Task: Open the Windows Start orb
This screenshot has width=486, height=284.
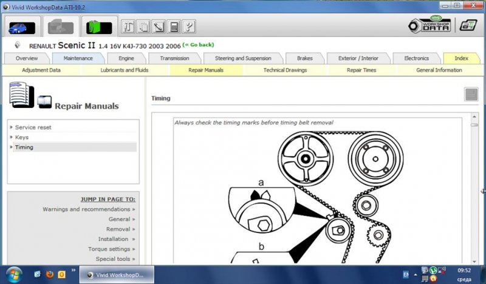Action: pyautogui.click(x=13, y=274)
